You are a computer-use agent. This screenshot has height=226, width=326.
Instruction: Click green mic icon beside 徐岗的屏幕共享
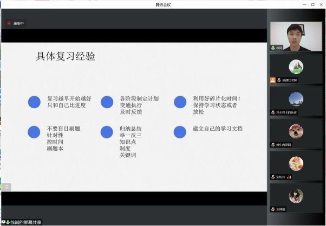tap(8, 222)
